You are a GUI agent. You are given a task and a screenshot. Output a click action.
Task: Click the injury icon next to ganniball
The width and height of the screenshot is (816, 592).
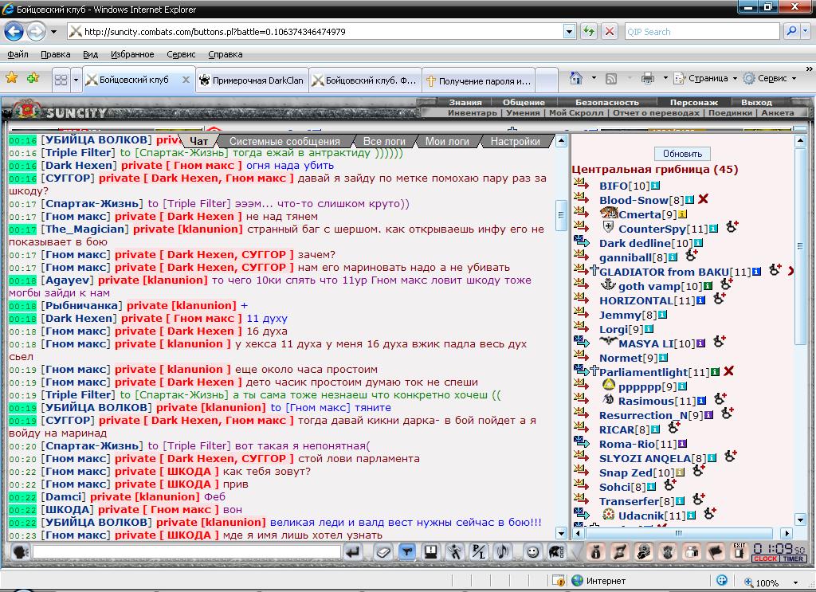691,255
